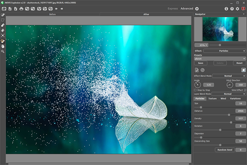Open program info icon
This screenshot has width=247, height=165.
[x=226, y=9]
